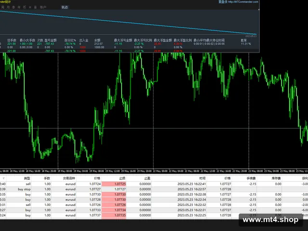Click close time 2023.05.23 16:22:41
The height and width of the screenshot is (231, 308).
click(x=192, y=184)
